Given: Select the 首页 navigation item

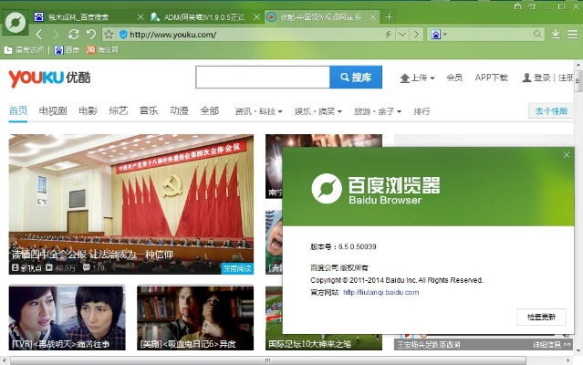Looking at the screenshot, I should [x=18, y=110].
